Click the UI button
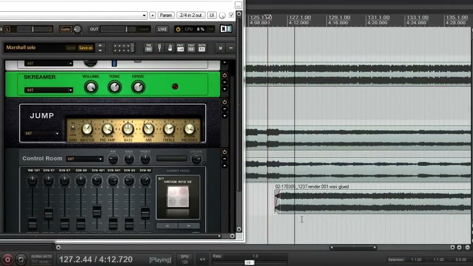 (212, 15)
